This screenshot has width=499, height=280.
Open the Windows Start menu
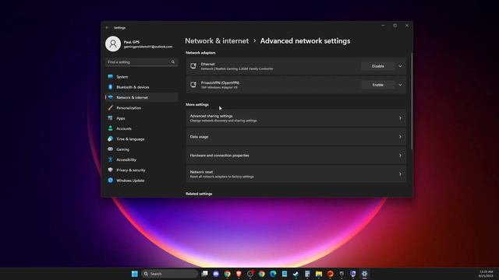135,274
